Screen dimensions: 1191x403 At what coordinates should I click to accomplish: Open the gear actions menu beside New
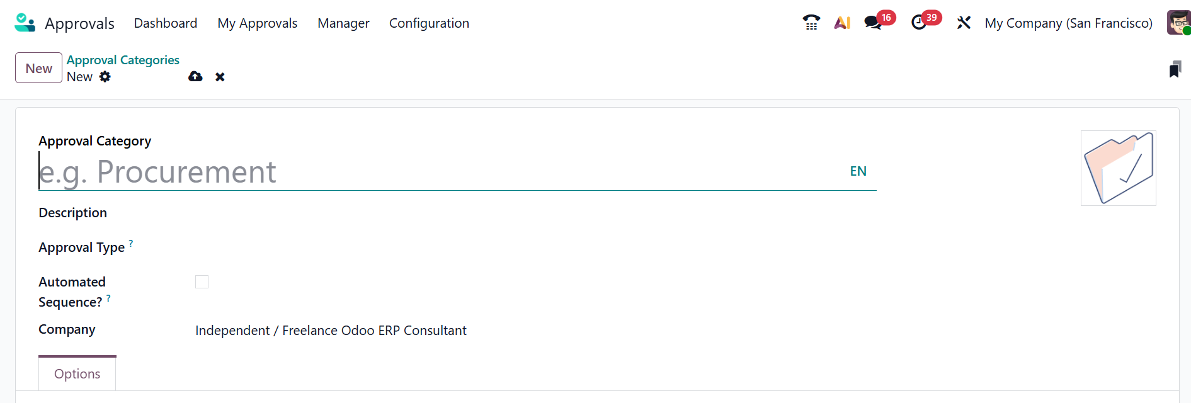tap(105, 77)
